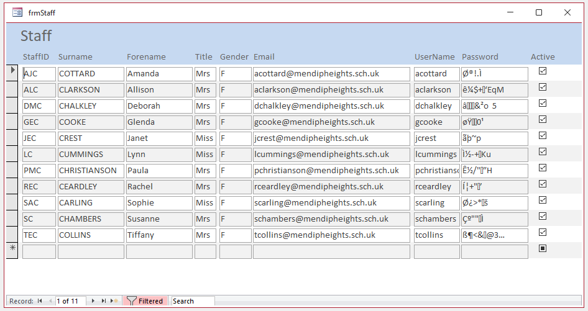Maximize the frmStaff window

click(x=539, y=13)
